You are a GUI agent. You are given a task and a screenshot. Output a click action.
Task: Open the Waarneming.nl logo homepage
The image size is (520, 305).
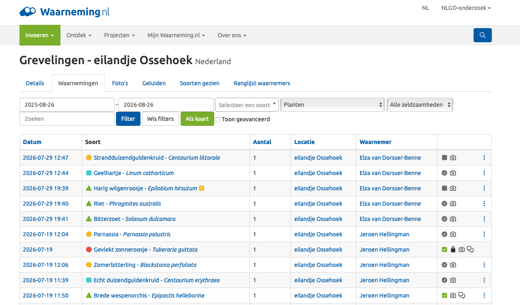(65, 12)
